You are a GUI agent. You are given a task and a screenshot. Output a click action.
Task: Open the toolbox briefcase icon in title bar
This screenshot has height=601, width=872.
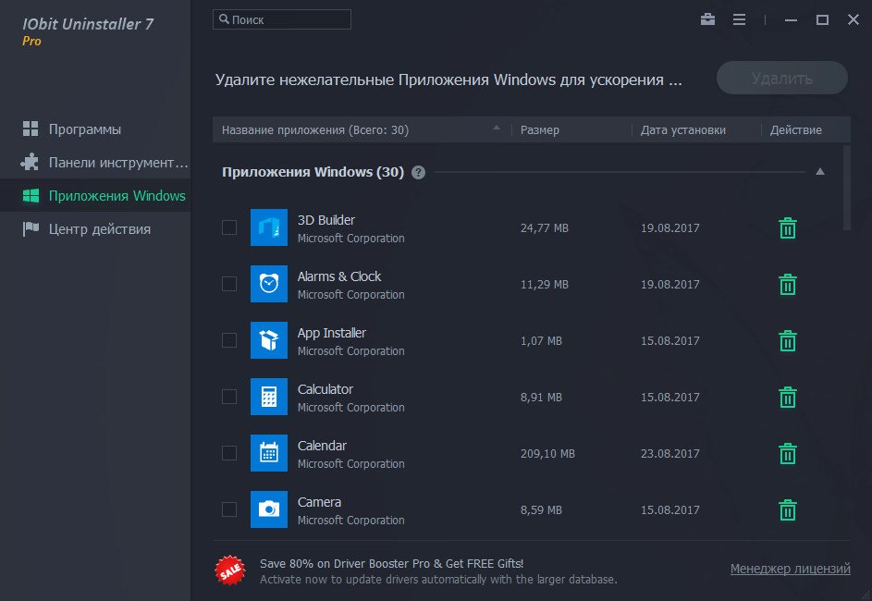pos(708,19)
